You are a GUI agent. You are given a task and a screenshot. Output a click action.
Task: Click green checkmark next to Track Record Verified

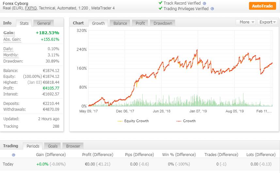[x=160, y=3]
